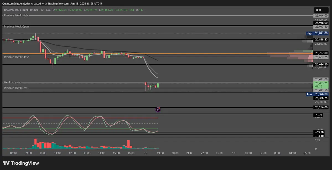Viewport: 332px width, 170px height.
Task: Click the green 25,463.25 price label on the axis
Action: [x=321, y=83]
